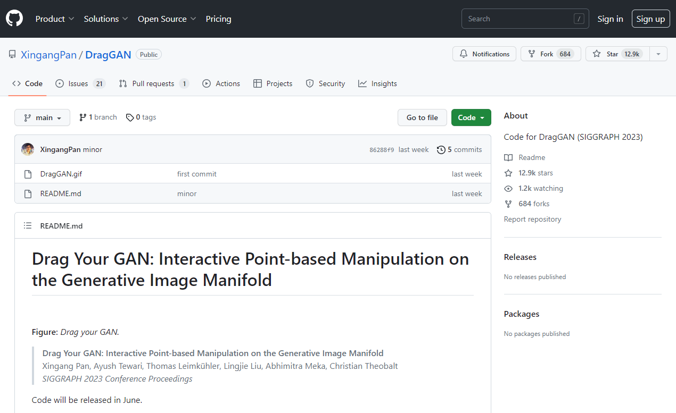
Task: Switch to the Projects tab
Action: (x=273, y=83)
